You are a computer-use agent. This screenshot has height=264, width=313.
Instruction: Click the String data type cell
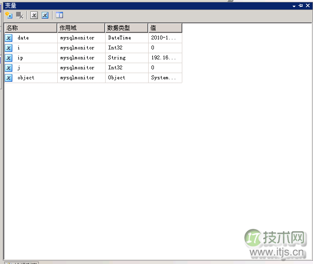tap(117, 58)
